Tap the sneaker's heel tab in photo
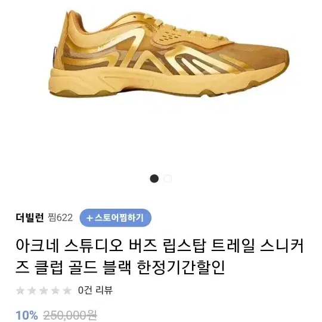Viewport: 322px width, 322px height. coord(56,54)
